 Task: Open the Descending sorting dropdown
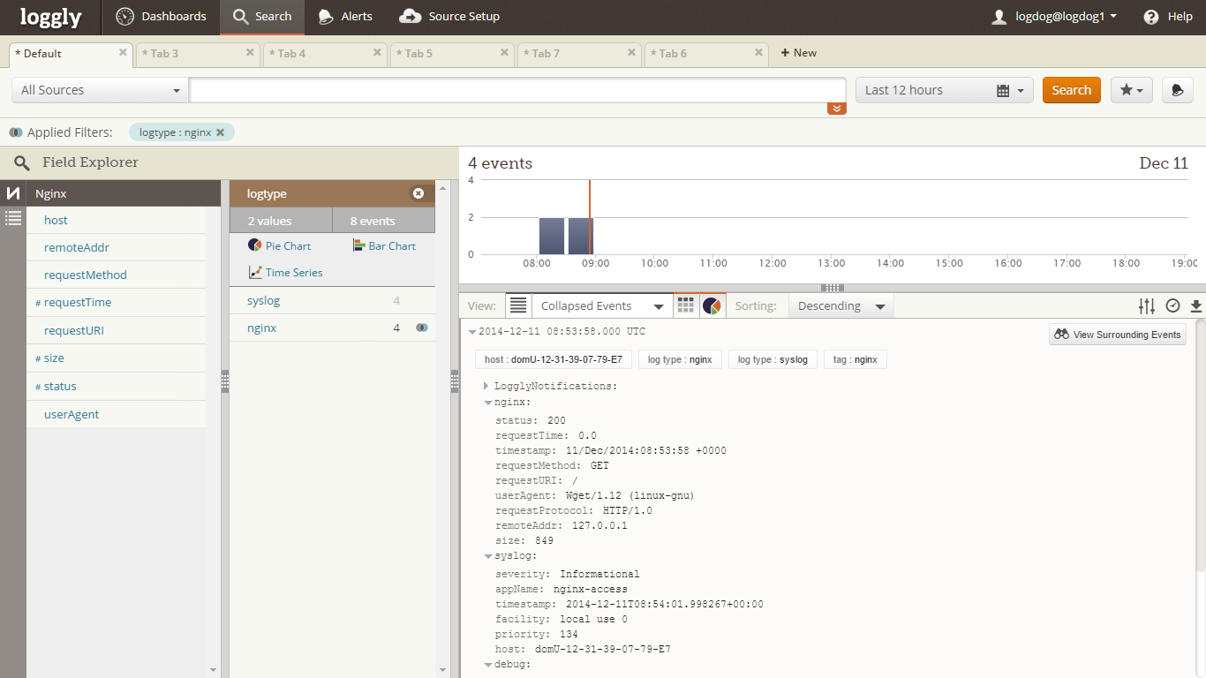click(840, 305)
